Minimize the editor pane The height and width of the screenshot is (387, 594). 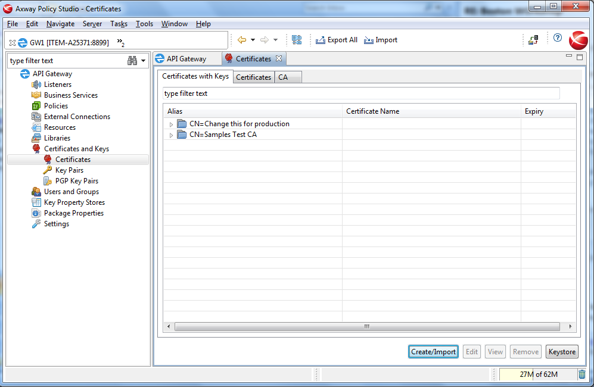tap(568, 55)
